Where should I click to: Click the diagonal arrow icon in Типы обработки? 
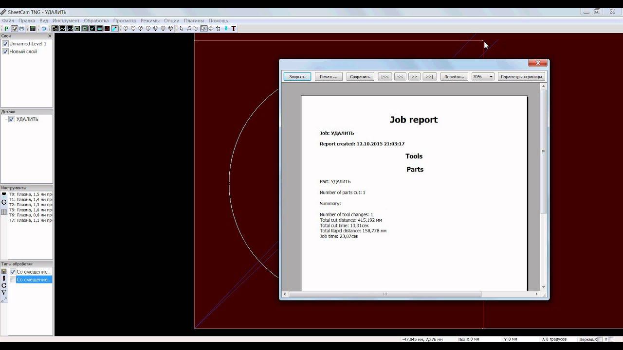click(4, 300)
